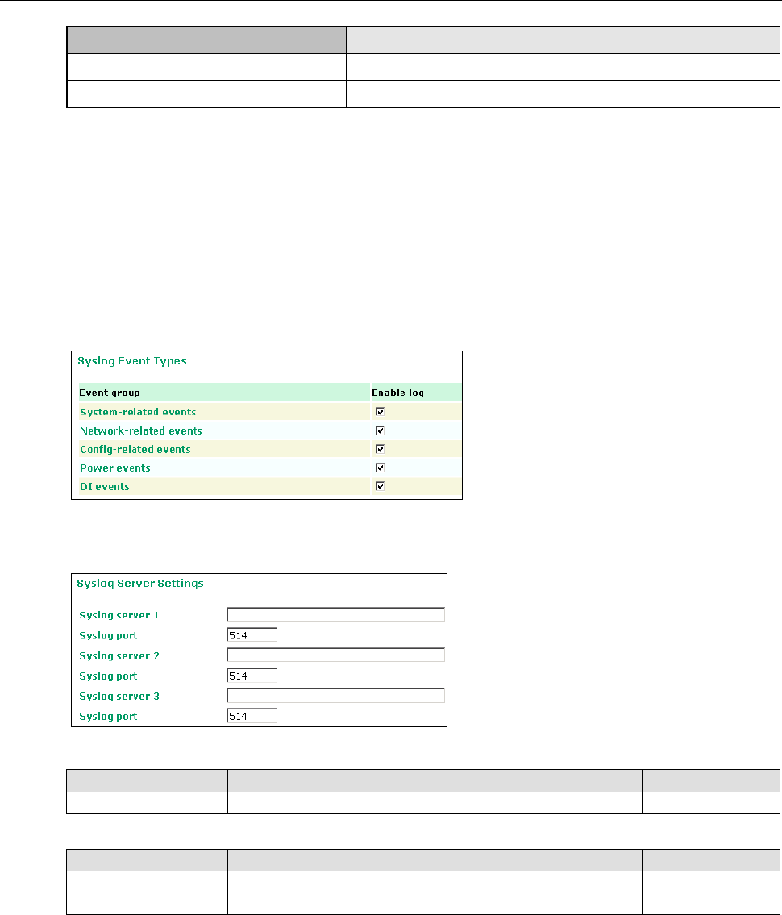This screenshot has height=915, width=782.
Task: Toggle Network-related events log checkbox
Action: pos(380,430)
